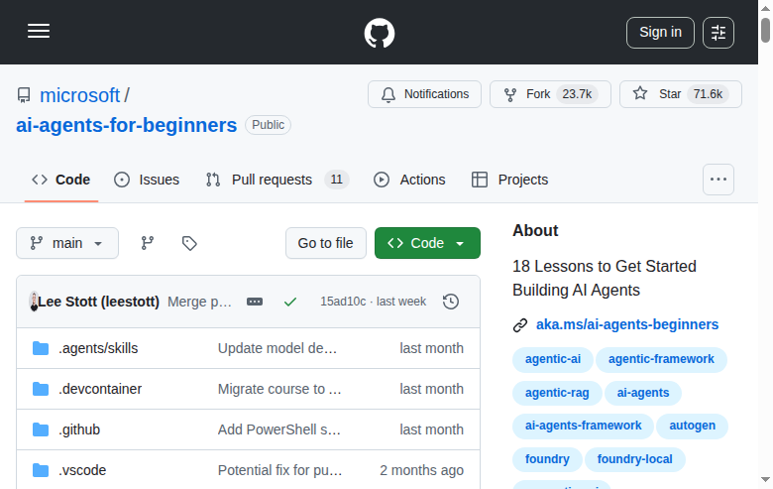
Task: Click the .vscode folder icon
Action: (41, 470)
